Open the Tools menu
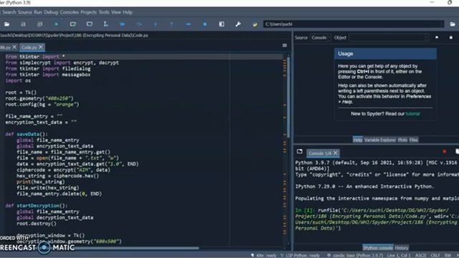459x258 pixels. [104, 12]
